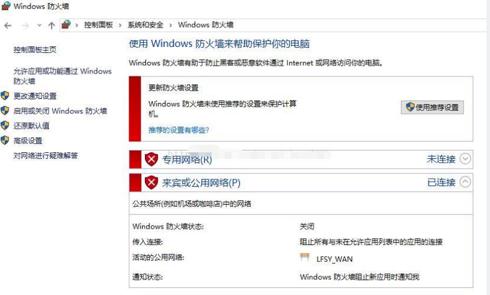Click the back arrow navigation icon
Screen dimensions: 490x295
click(8, 26)
